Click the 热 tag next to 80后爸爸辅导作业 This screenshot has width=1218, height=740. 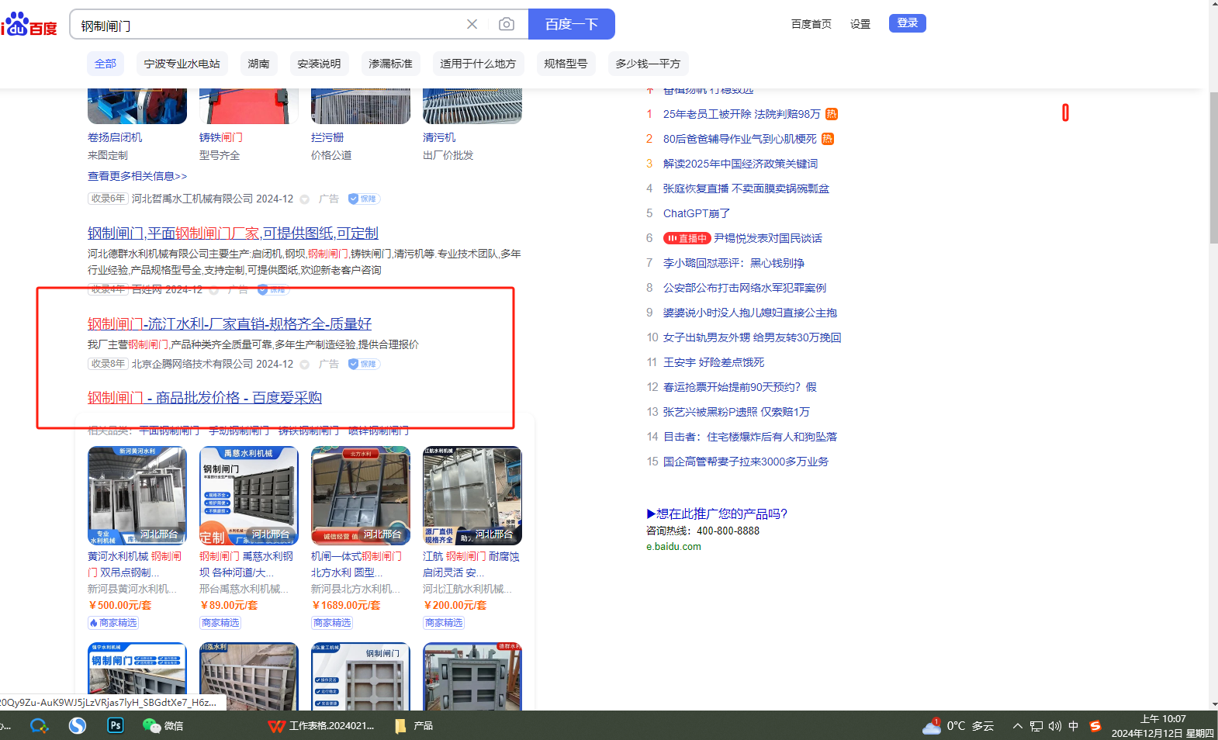[828, 139]
